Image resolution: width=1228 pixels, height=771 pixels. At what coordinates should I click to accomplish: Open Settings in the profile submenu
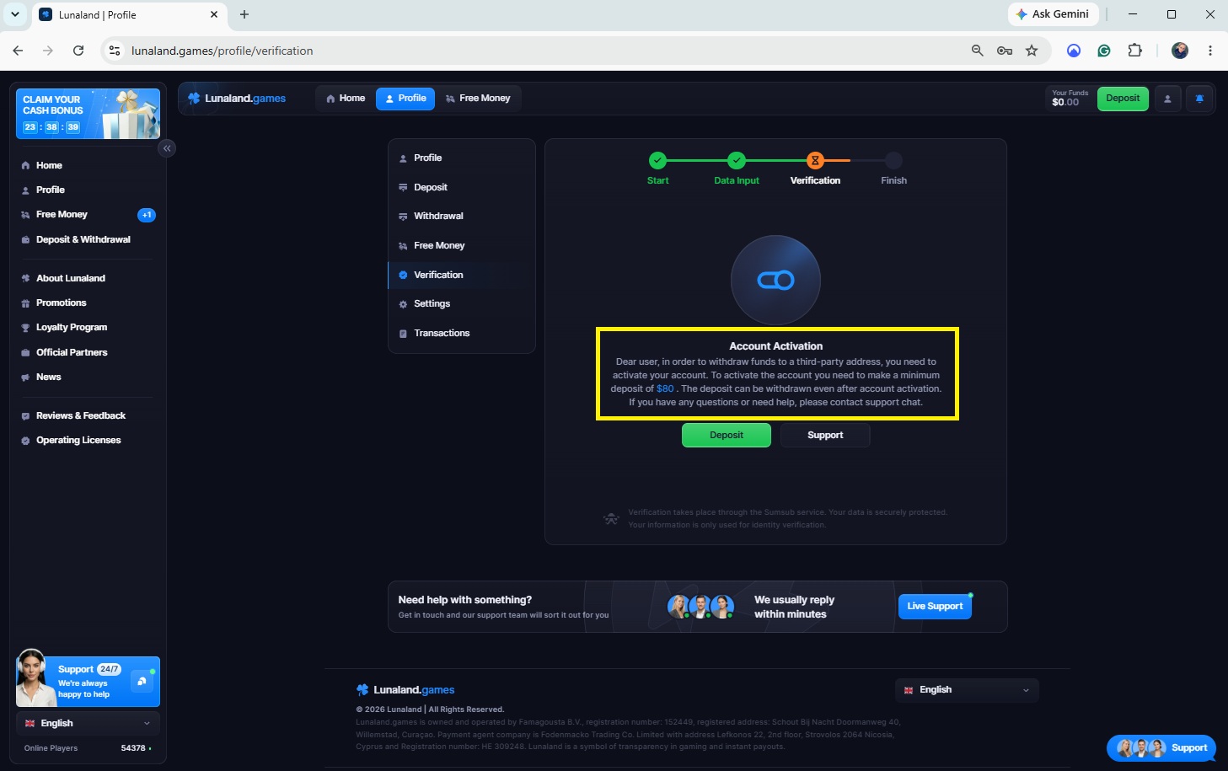(461, 303)
